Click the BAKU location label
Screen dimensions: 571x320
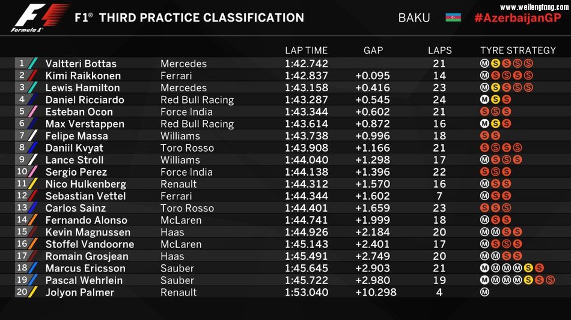pyautogui.click(x=414, y=17)
